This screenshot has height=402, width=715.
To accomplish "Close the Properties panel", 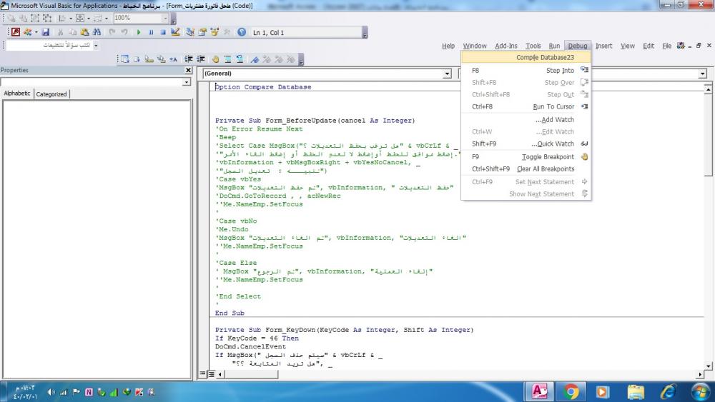I will pyautogui.click(x=188, y=70).
